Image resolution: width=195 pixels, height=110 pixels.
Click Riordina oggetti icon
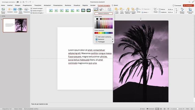tap(133, 9)
